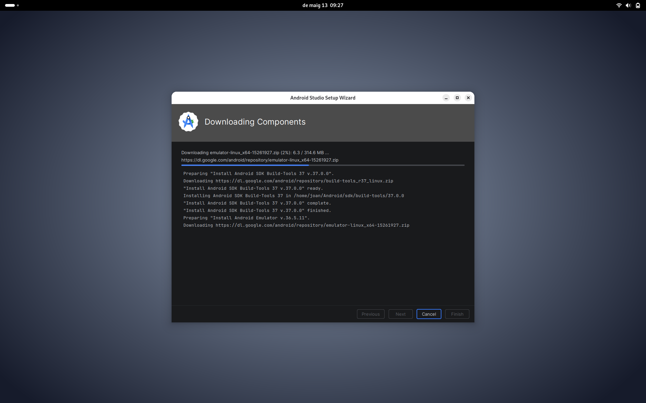Minimize the Setup Wizard window
This screenshot has width=646, height=403.
[x=446, y=98]
